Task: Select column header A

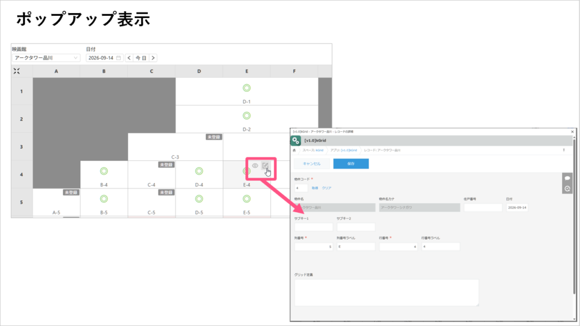Action: pos(56,71)
